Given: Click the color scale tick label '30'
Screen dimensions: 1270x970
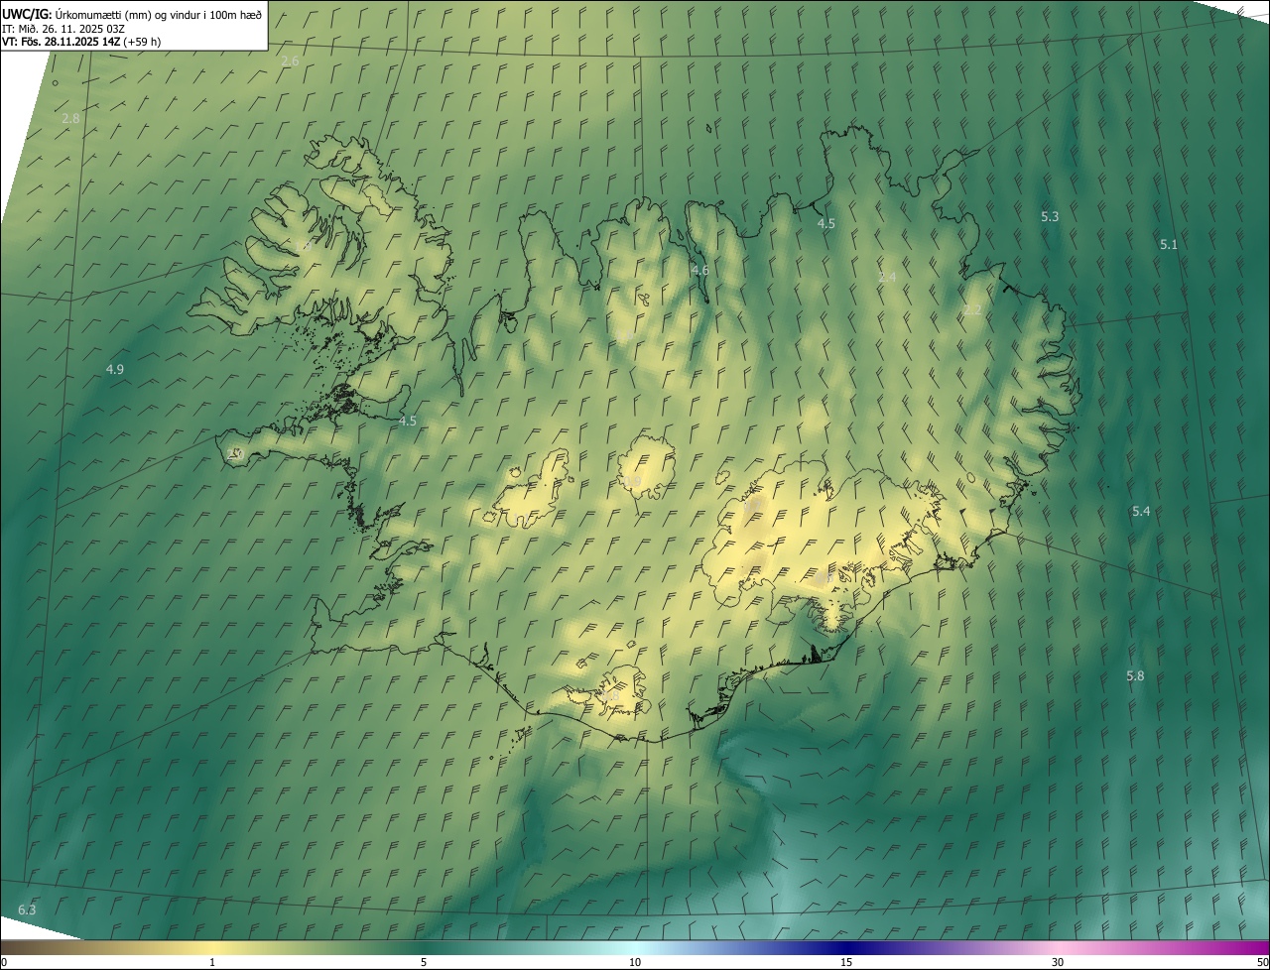Looking at the screenshot, I should coord(1058,962).
